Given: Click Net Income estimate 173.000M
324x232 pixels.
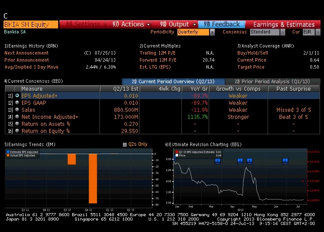Looking at the screenshot, I should point(126,117).
